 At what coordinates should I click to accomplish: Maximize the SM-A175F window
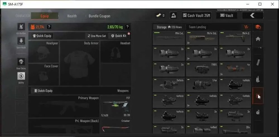(260, 4)
